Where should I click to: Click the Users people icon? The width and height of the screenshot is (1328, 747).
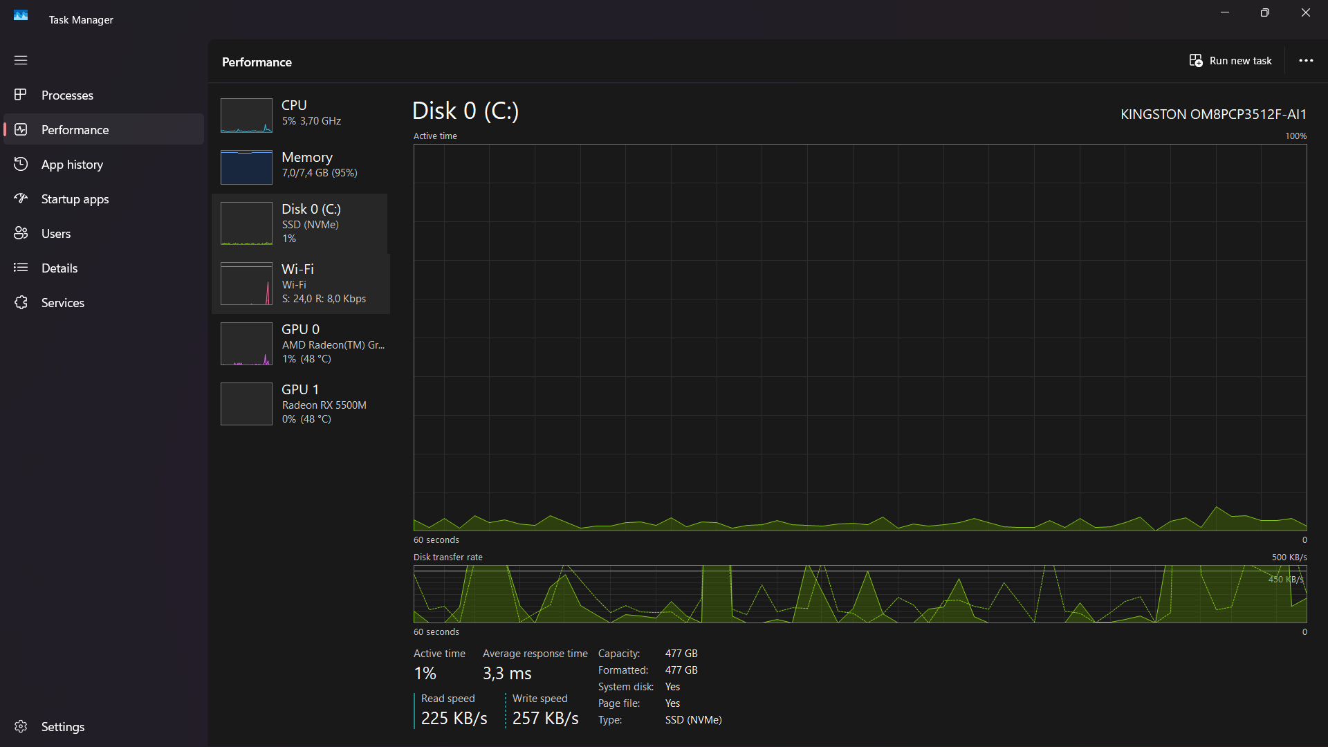click(21, 233)
